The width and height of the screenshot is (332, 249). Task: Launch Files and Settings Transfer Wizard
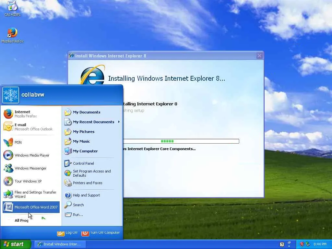click(x=31, y=194)
